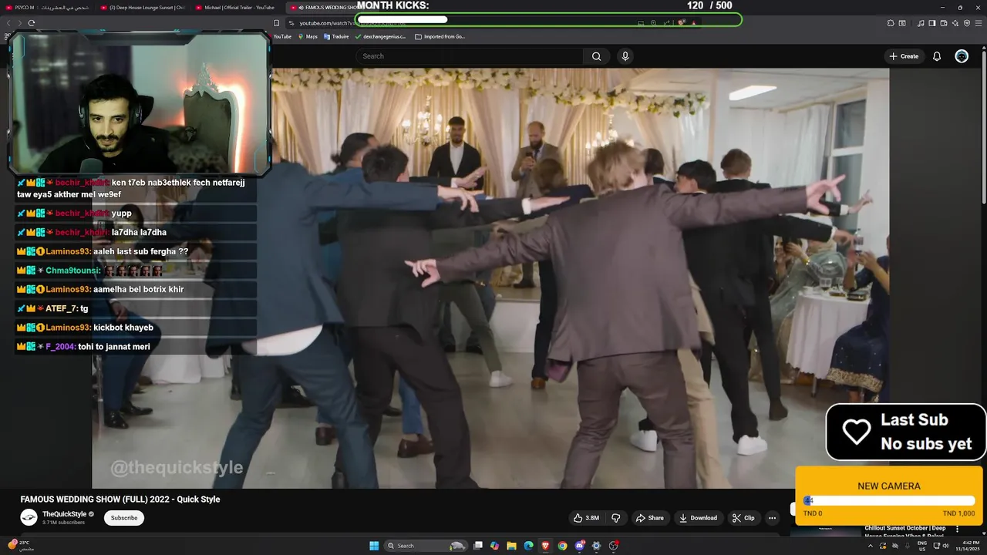Click the bookmark icon beside the address bar
The width and height of the screenshot is (987, 555).
point(277,23)
